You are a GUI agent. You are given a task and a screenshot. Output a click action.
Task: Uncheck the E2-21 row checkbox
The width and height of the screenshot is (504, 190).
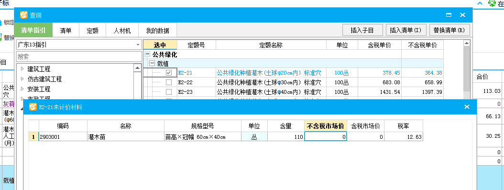click(x=168, y=73)
